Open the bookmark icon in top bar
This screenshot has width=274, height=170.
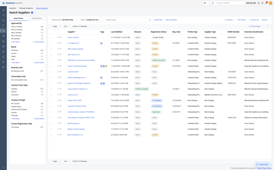click(262, 3)
